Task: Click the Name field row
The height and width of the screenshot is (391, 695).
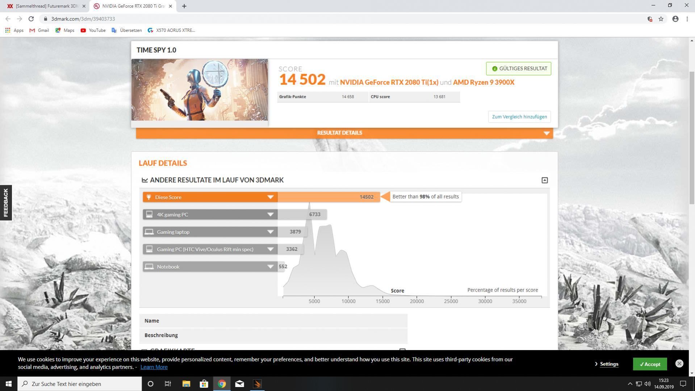Action: (x=273, y=321)
